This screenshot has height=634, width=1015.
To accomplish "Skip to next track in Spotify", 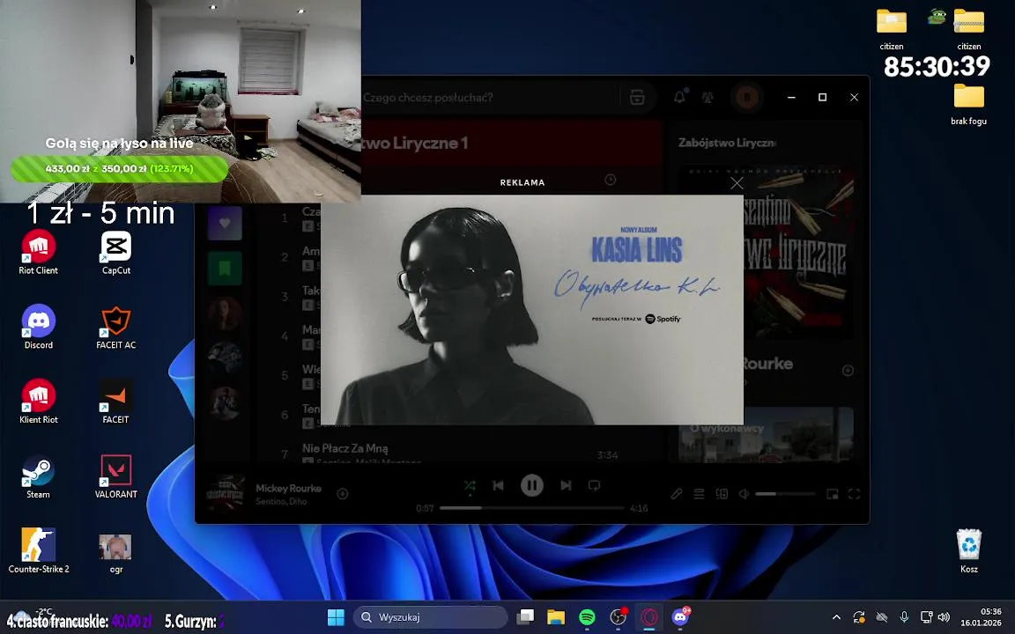I will (566, 485).
